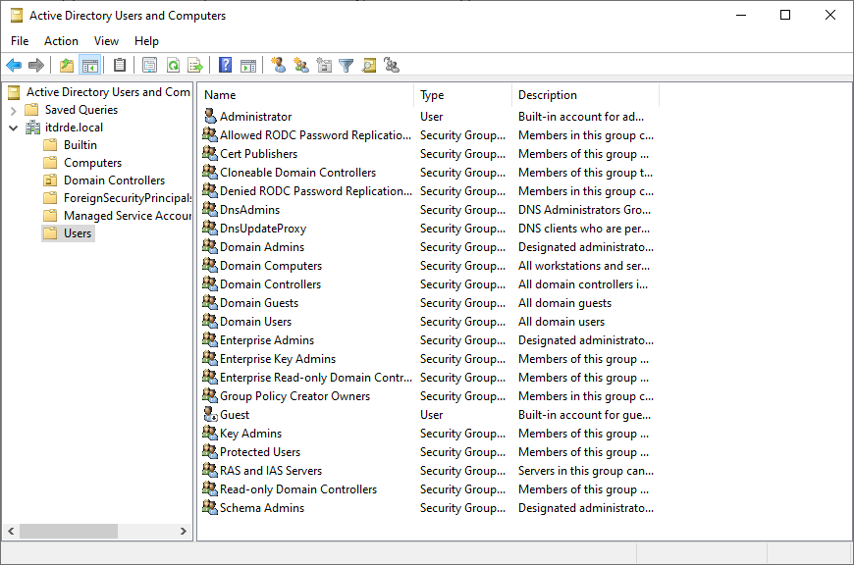Select the itdrde.local domain in the tree
Screen dimensions: 854x565
pos(74,128)
